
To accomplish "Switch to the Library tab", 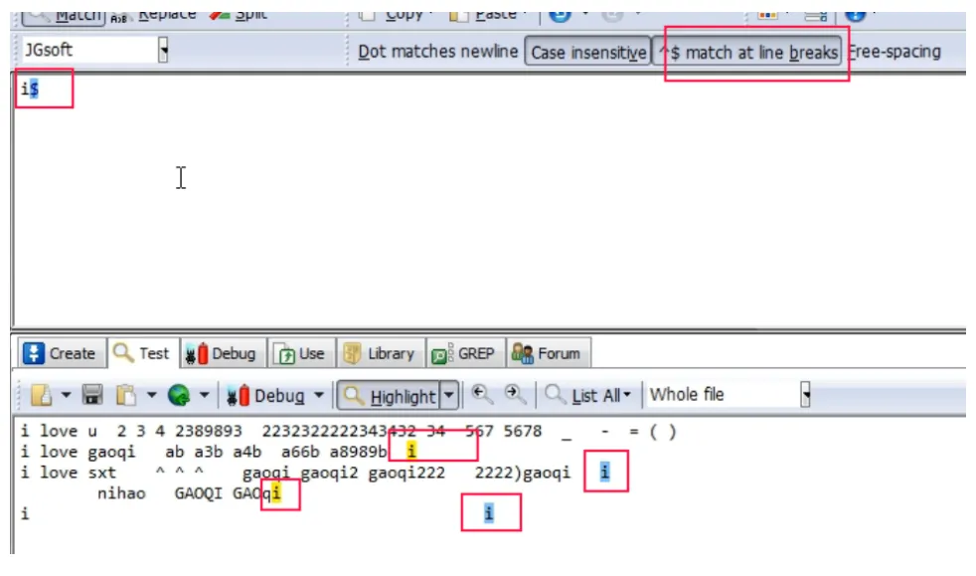I will (380, 353).
